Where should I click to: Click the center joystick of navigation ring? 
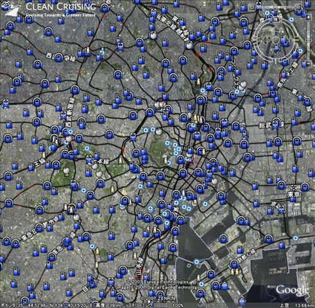point(276,40)
